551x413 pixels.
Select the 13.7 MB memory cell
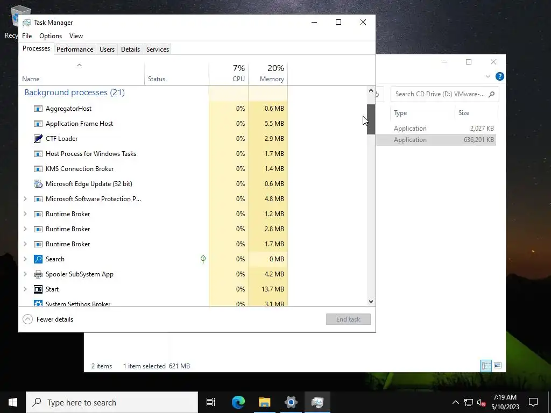268,289
